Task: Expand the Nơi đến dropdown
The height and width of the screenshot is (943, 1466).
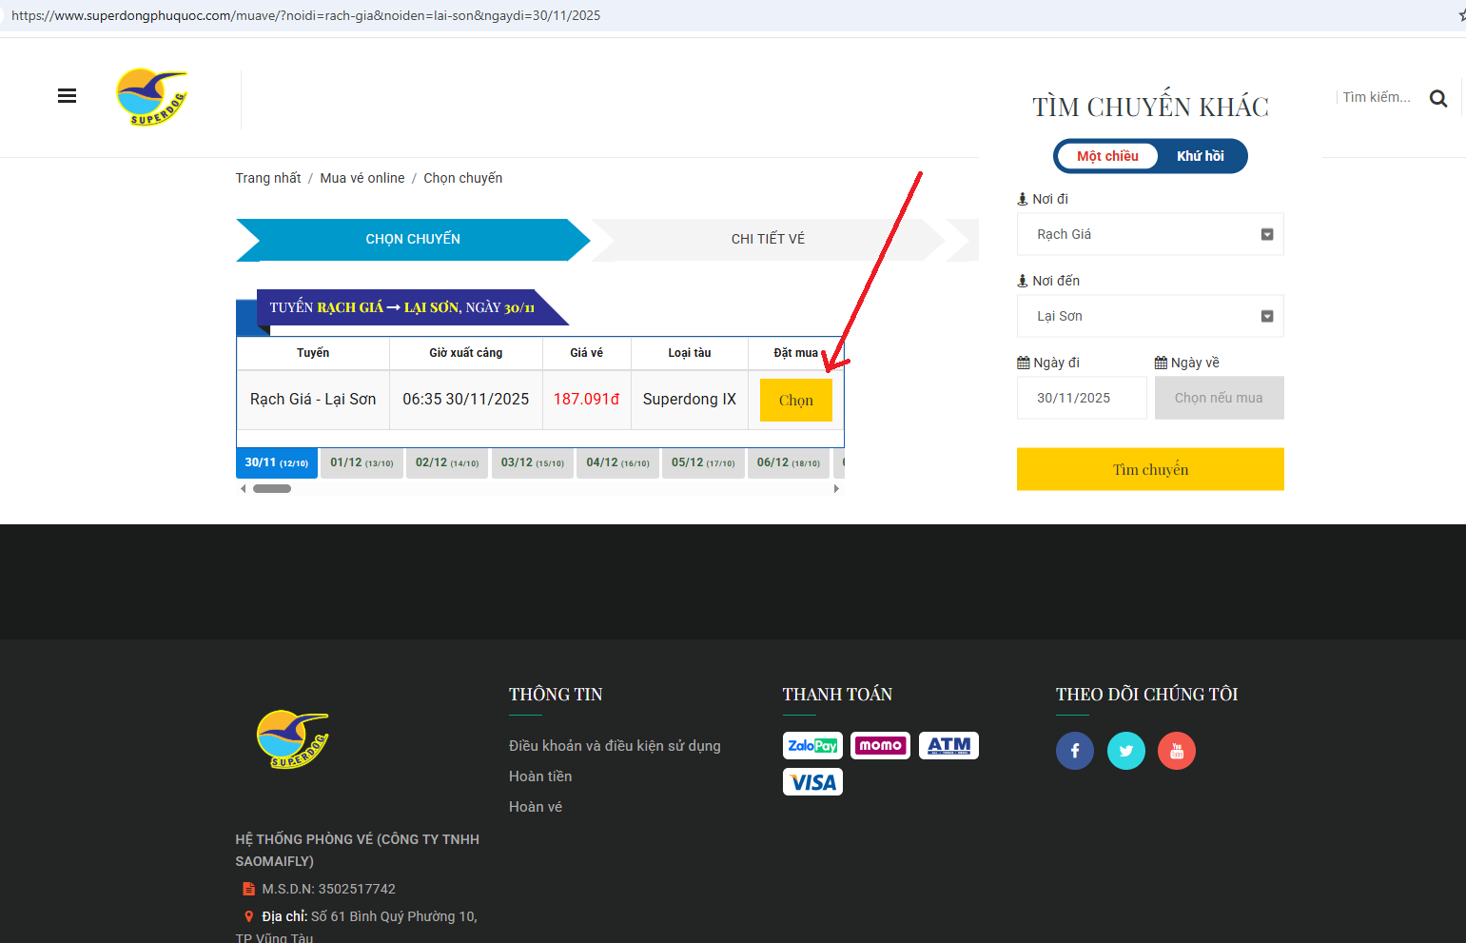Action: click(1150, 317)
